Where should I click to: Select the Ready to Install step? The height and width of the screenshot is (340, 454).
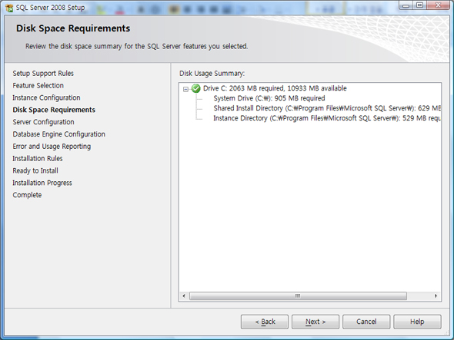[x=35, y=170]
